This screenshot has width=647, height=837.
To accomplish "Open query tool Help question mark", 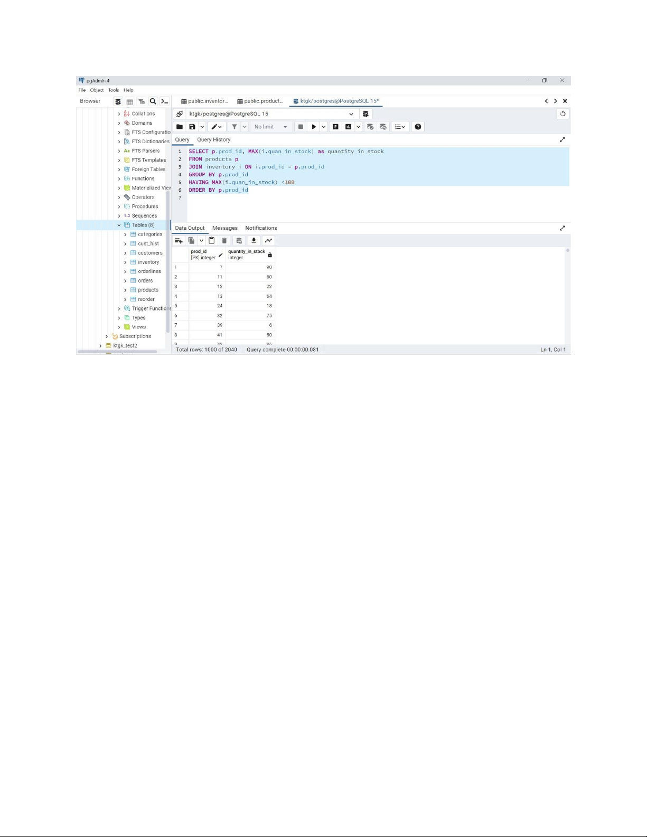I will [x=418, y=127].
